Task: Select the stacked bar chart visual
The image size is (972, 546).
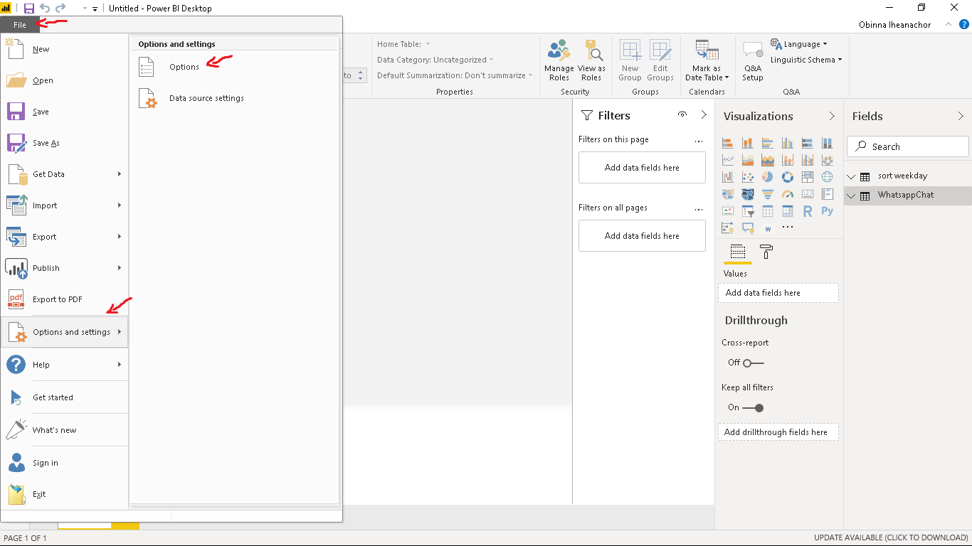Action: [728, 143]
